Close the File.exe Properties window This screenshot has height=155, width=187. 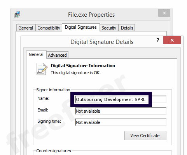click(164, 13)
